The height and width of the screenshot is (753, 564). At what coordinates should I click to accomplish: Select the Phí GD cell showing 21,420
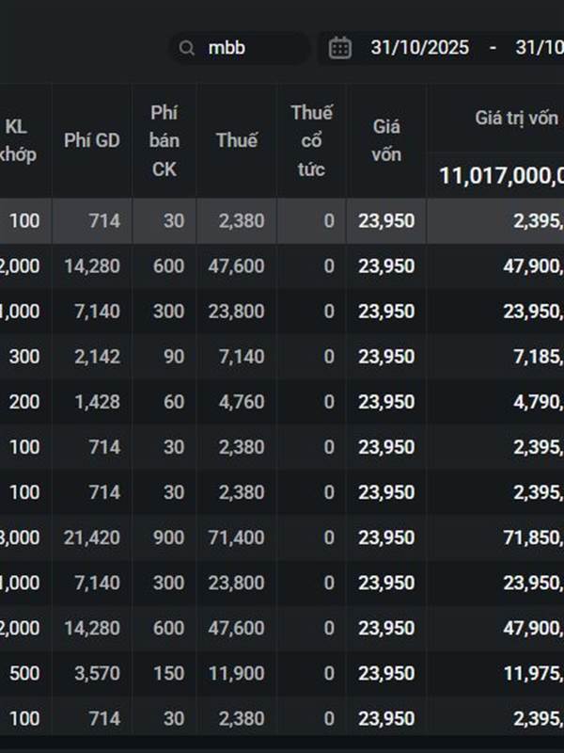pos(92,537)
